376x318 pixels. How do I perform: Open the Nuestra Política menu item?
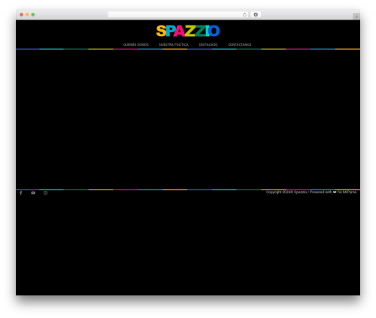(x=174, y=44)
